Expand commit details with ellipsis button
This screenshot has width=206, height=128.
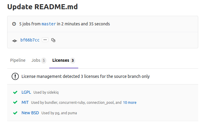45,40
